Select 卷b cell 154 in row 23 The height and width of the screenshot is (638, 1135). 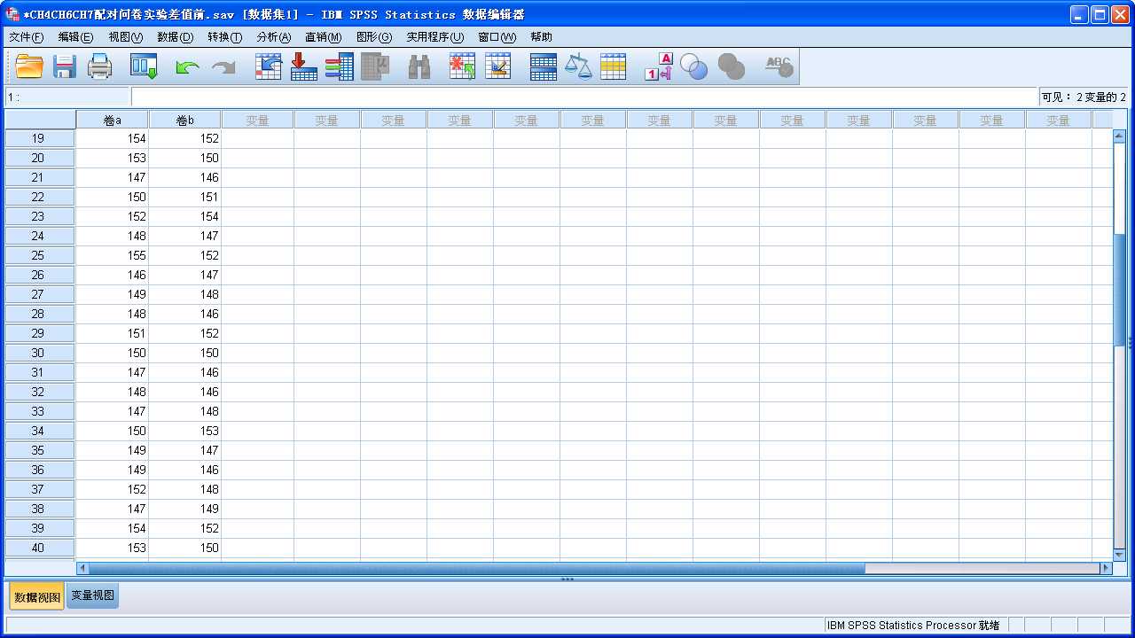click(184, 216)
